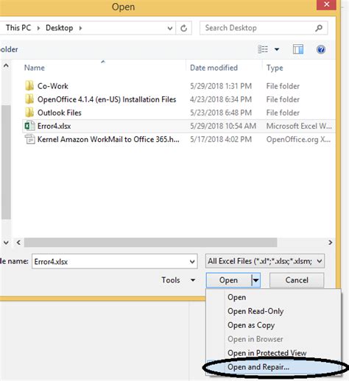
Task: Click the Excel icon of Error4.xlsx
Action: tap(29, 126)
